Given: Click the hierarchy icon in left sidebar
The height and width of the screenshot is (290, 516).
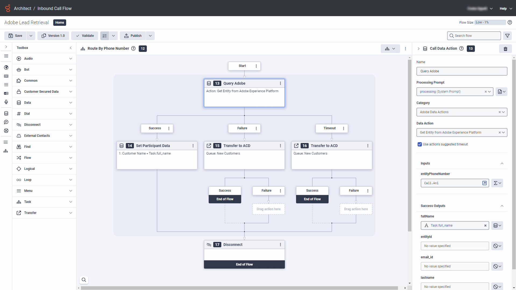Looking at the screenshot, I should 6,151.
